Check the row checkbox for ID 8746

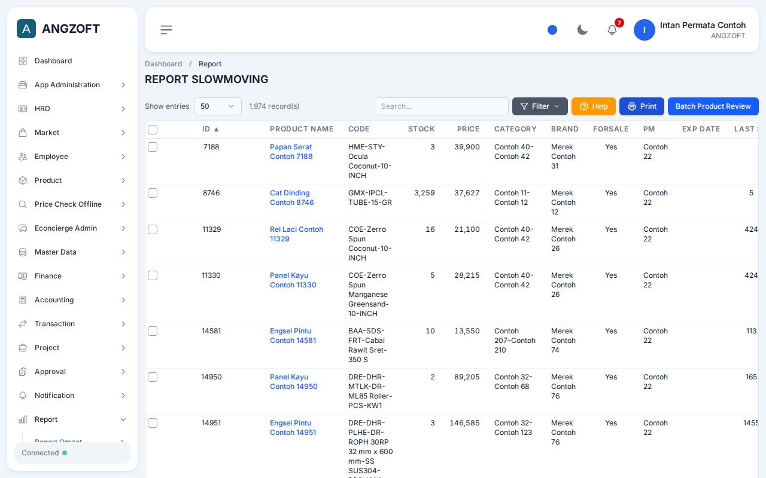click(153, 193)
